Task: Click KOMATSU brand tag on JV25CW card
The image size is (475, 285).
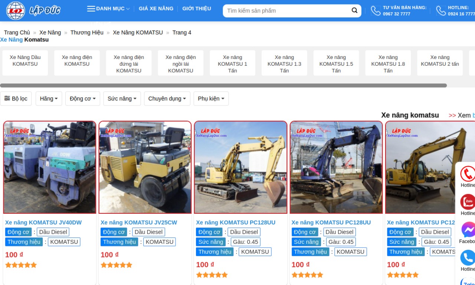Action: [160, 242]
